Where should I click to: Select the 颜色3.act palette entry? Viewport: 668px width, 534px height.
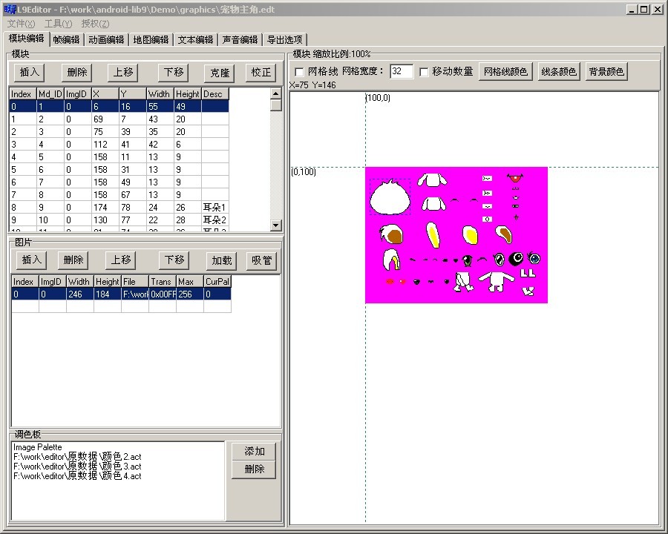tap(77, 467)
